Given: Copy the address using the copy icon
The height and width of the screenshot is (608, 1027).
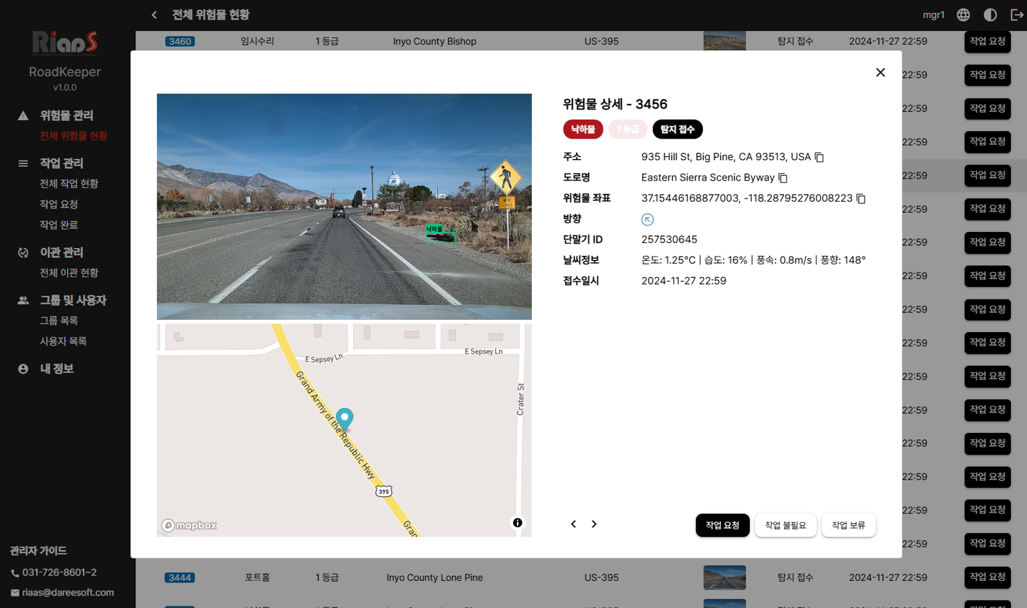Looking at the screenshot, I should pyautogui.click(x=819, y=157).
